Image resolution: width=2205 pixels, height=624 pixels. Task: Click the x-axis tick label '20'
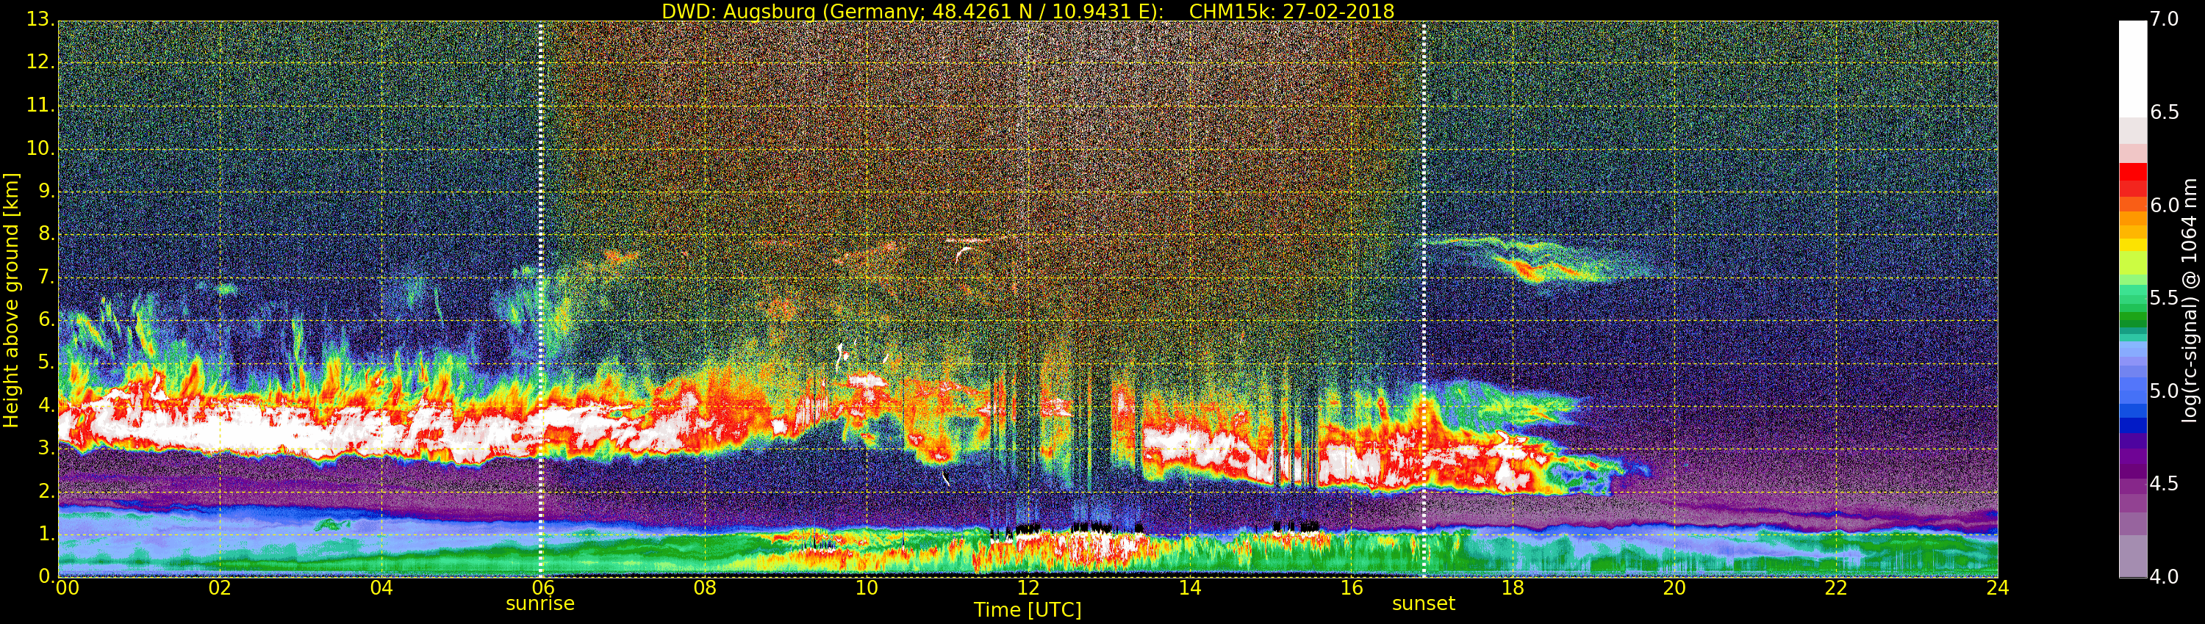coord(1674,588)
